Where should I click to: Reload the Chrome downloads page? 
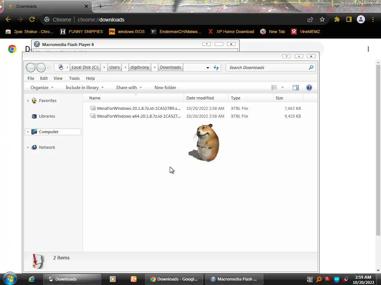coord(32,19)
